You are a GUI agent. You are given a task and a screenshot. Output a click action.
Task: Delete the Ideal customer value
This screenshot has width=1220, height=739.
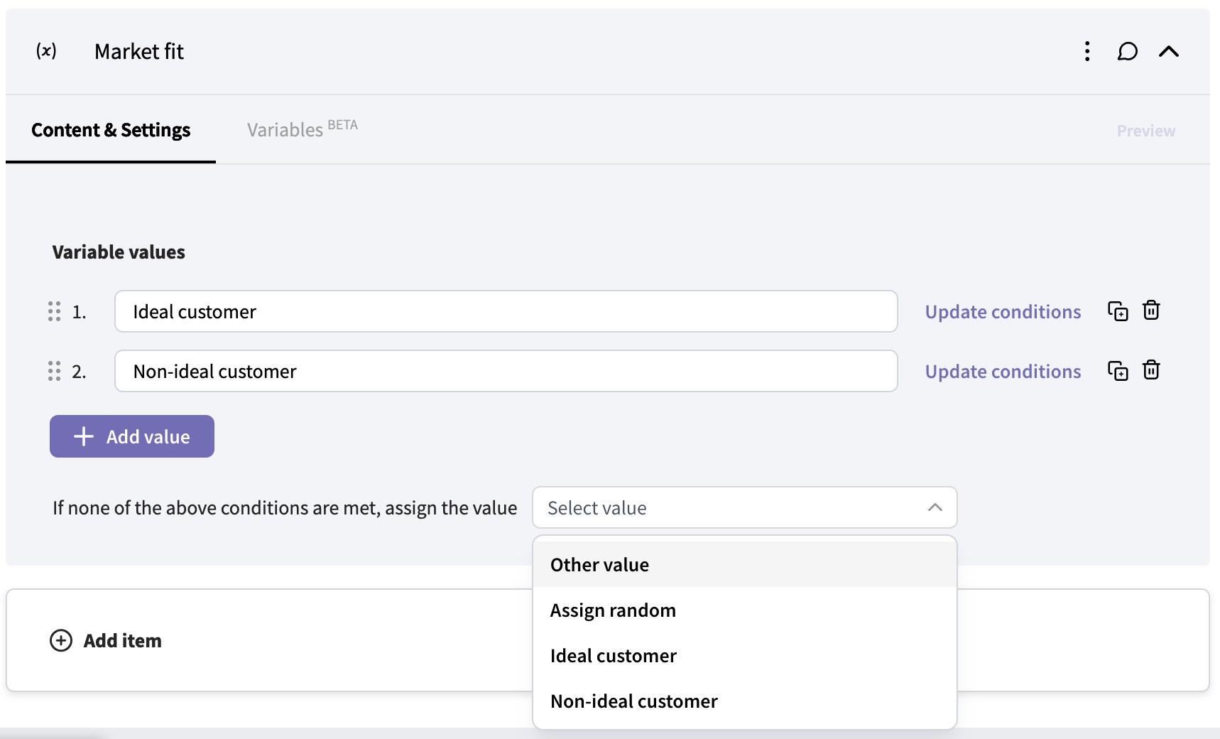1151,311
